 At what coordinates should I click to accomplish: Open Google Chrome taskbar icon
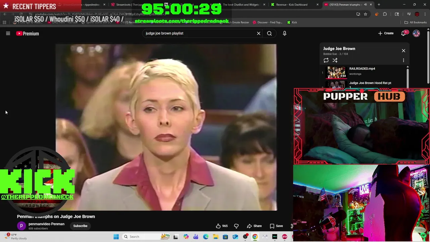pyautogui.click(x=255, y=237)
